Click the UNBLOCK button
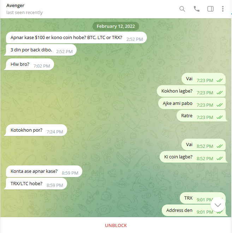This screenshot has width=232, height=233. (116, 225)
